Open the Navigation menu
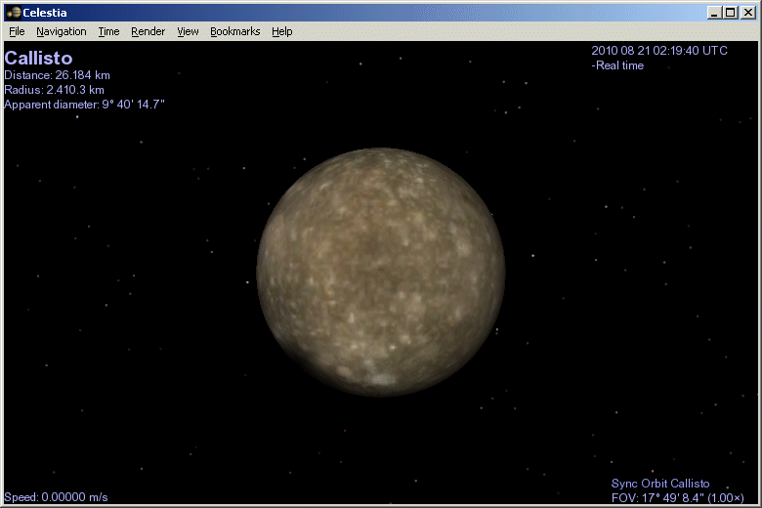Image resolution: width=762 pixels, height=508 pixels. pyautogui.click(x=62, y=31)
